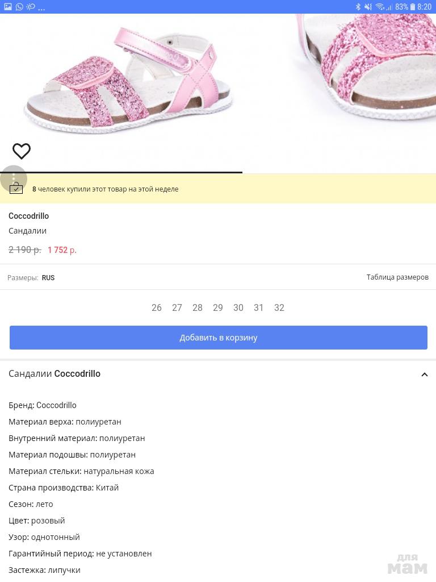This screenshot has width=436, height=582.
Task: Tap the three-dot floating menu button
Action: click(14, 178)
